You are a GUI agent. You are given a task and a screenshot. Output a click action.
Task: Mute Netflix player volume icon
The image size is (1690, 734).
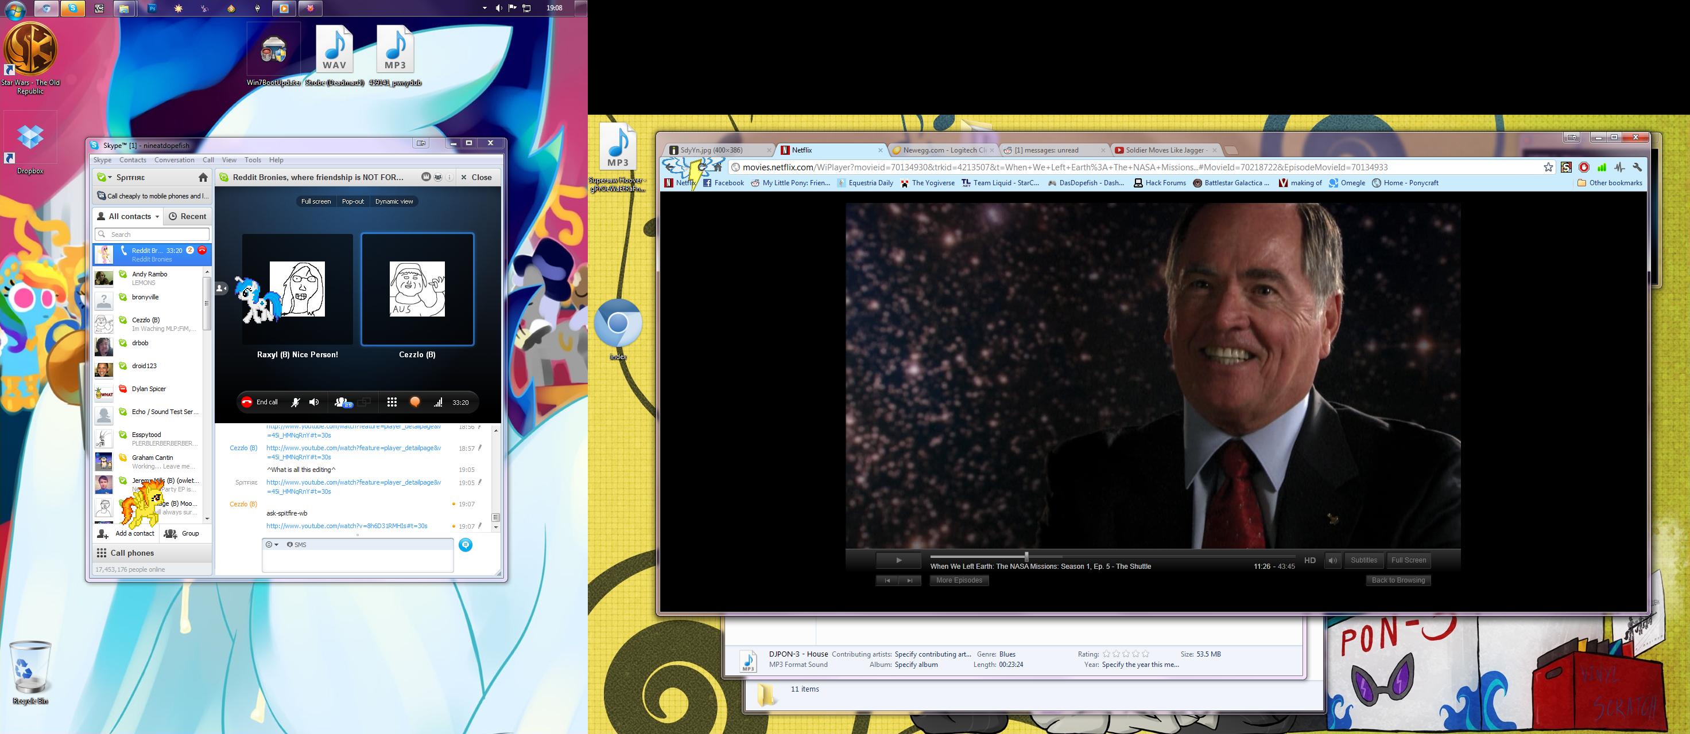tap(1332, 560)
